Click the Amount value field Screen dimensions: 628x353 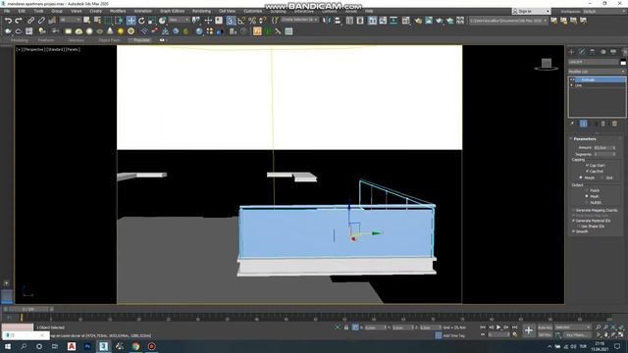(602, 148)
